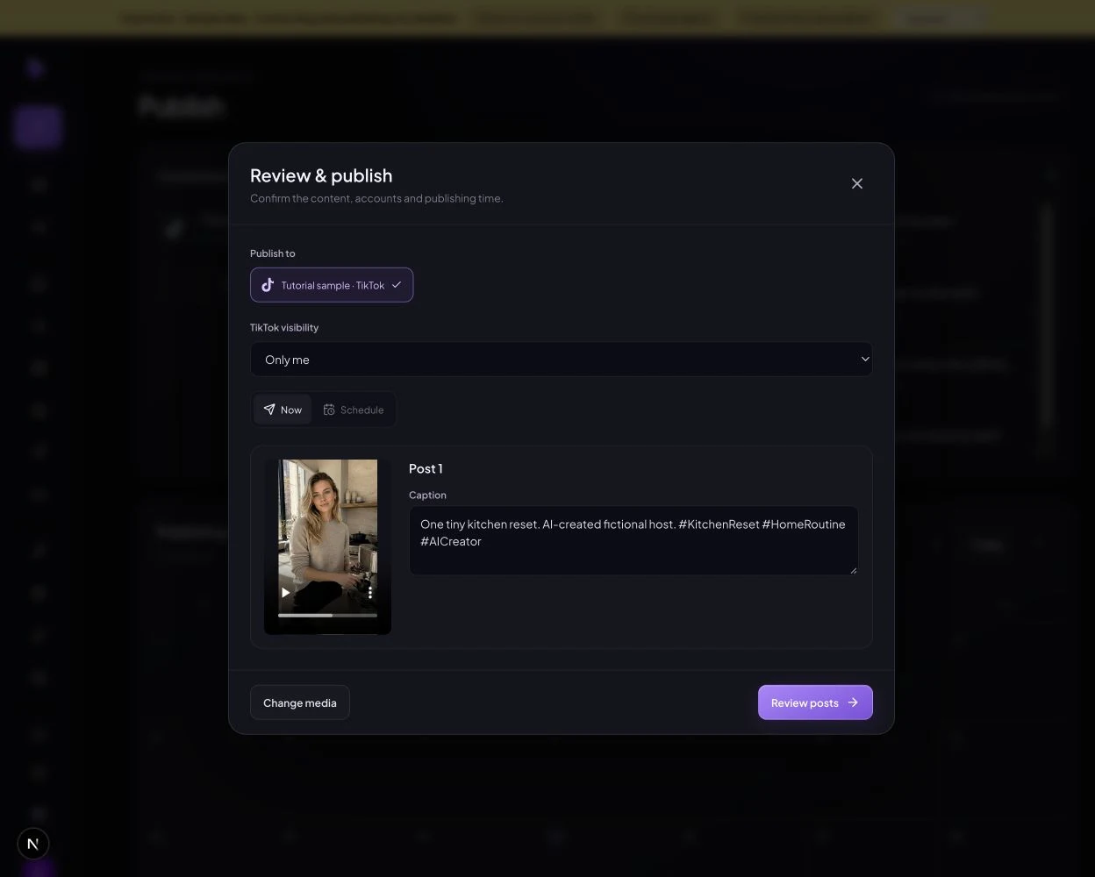
Task: Click the "Publish to" label
Action: click(x=273, y=253)
